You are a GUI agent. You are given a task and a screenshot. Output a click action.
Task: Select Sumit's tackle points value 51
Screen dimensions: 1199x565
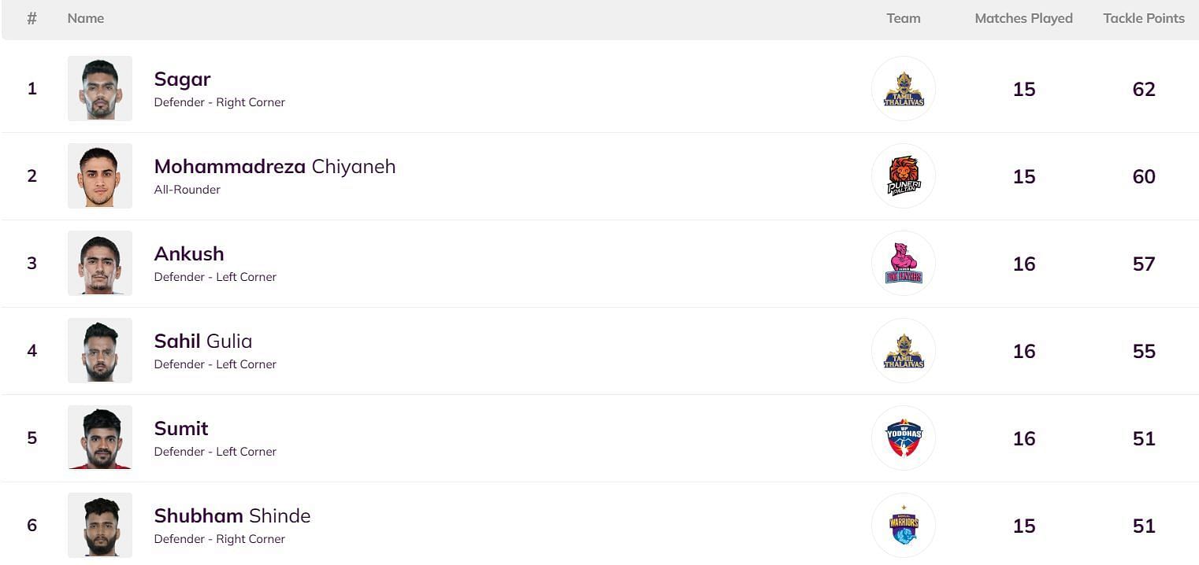[1144, 438]
